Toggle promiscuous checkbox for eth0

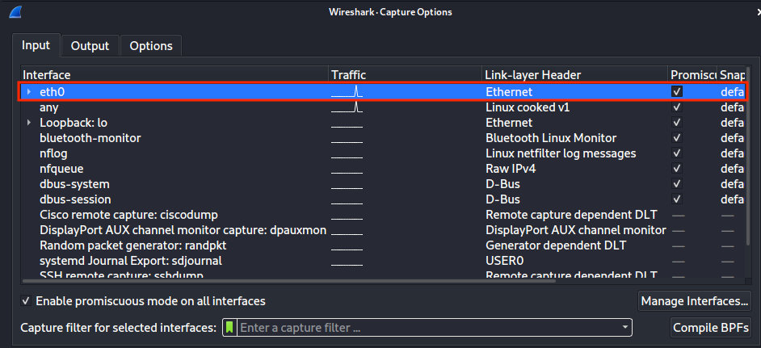pyautogui.click(x=677, y=92)
